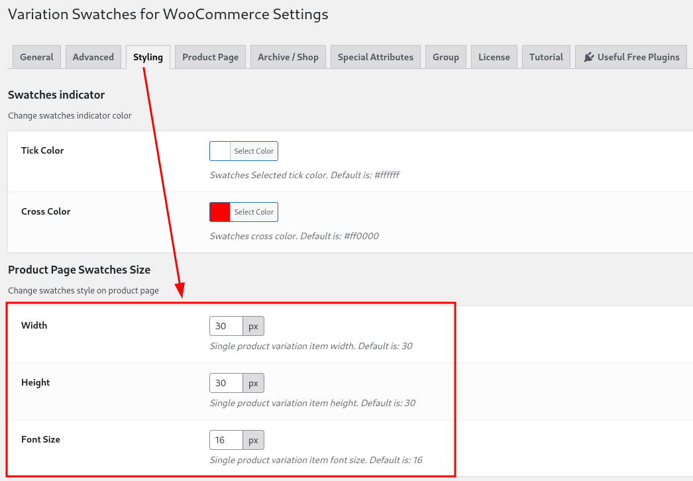Go to the Product Page tab

(x=211, y=57)
